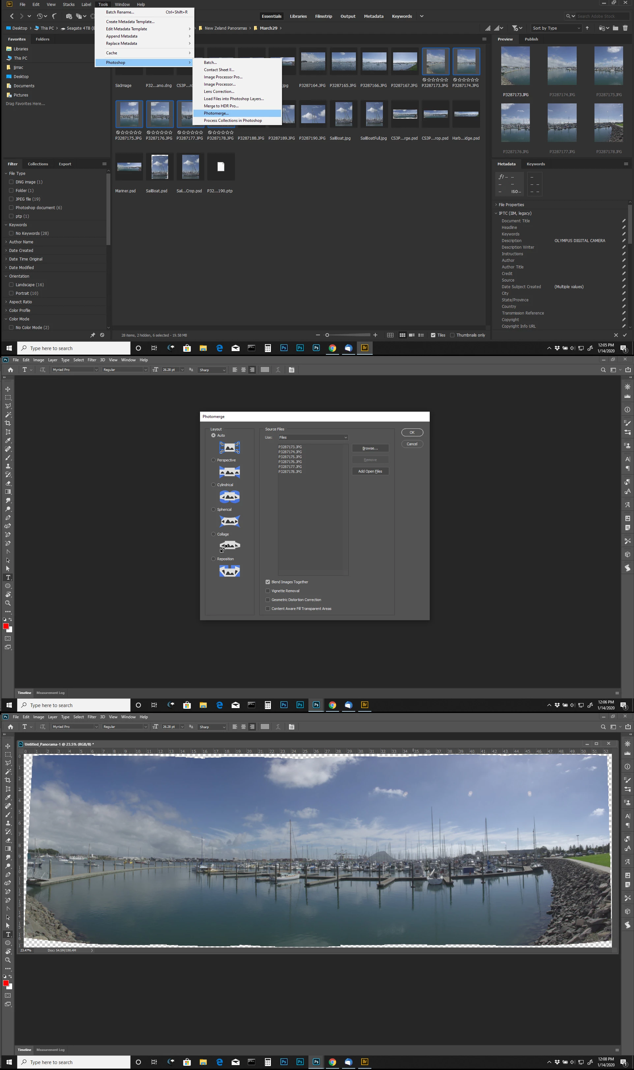Select the Cylindrical layout option
The width and height of the screenshot is (634, 1070).
(x=214, y=485)
